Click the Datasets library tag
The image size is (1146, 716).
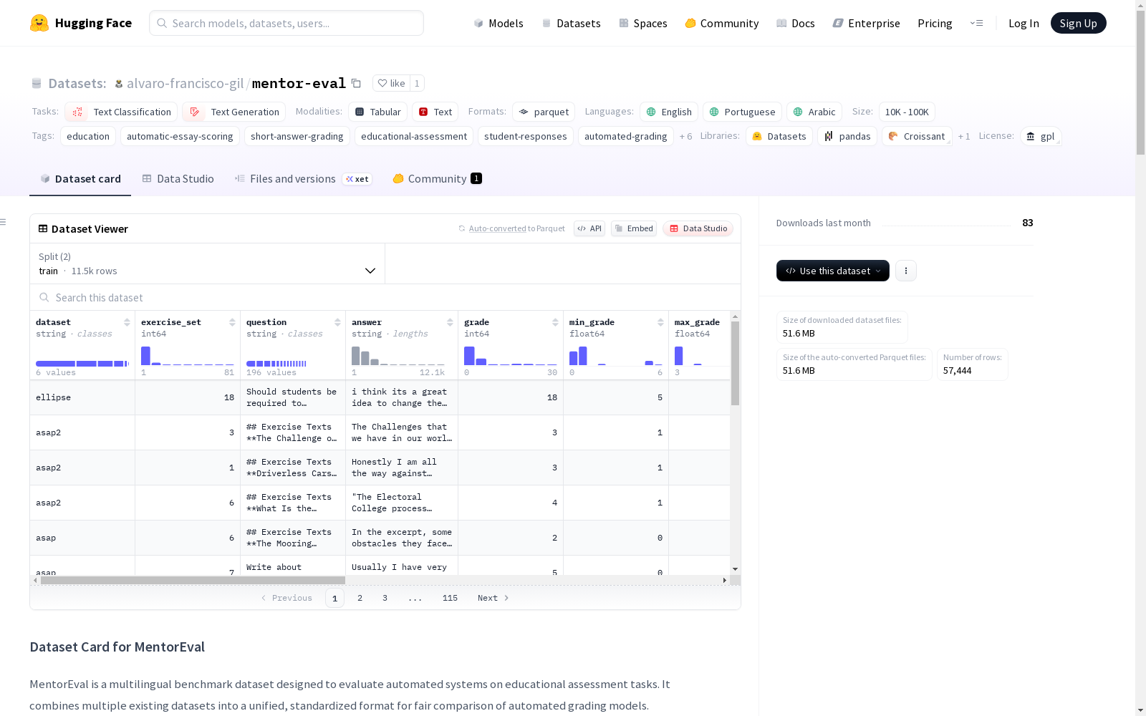click(x=779, y=136)
